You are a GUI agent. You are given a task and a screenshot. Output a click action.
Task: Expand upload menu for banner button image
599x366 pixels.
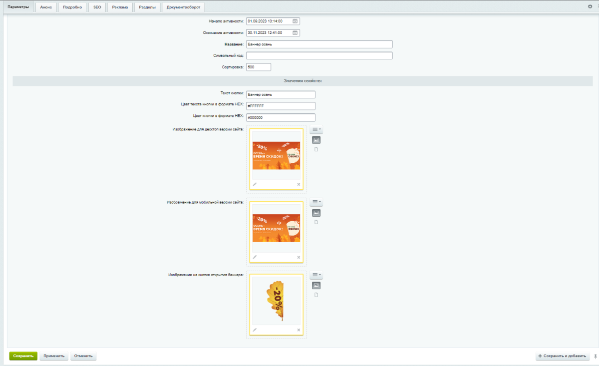316,275
